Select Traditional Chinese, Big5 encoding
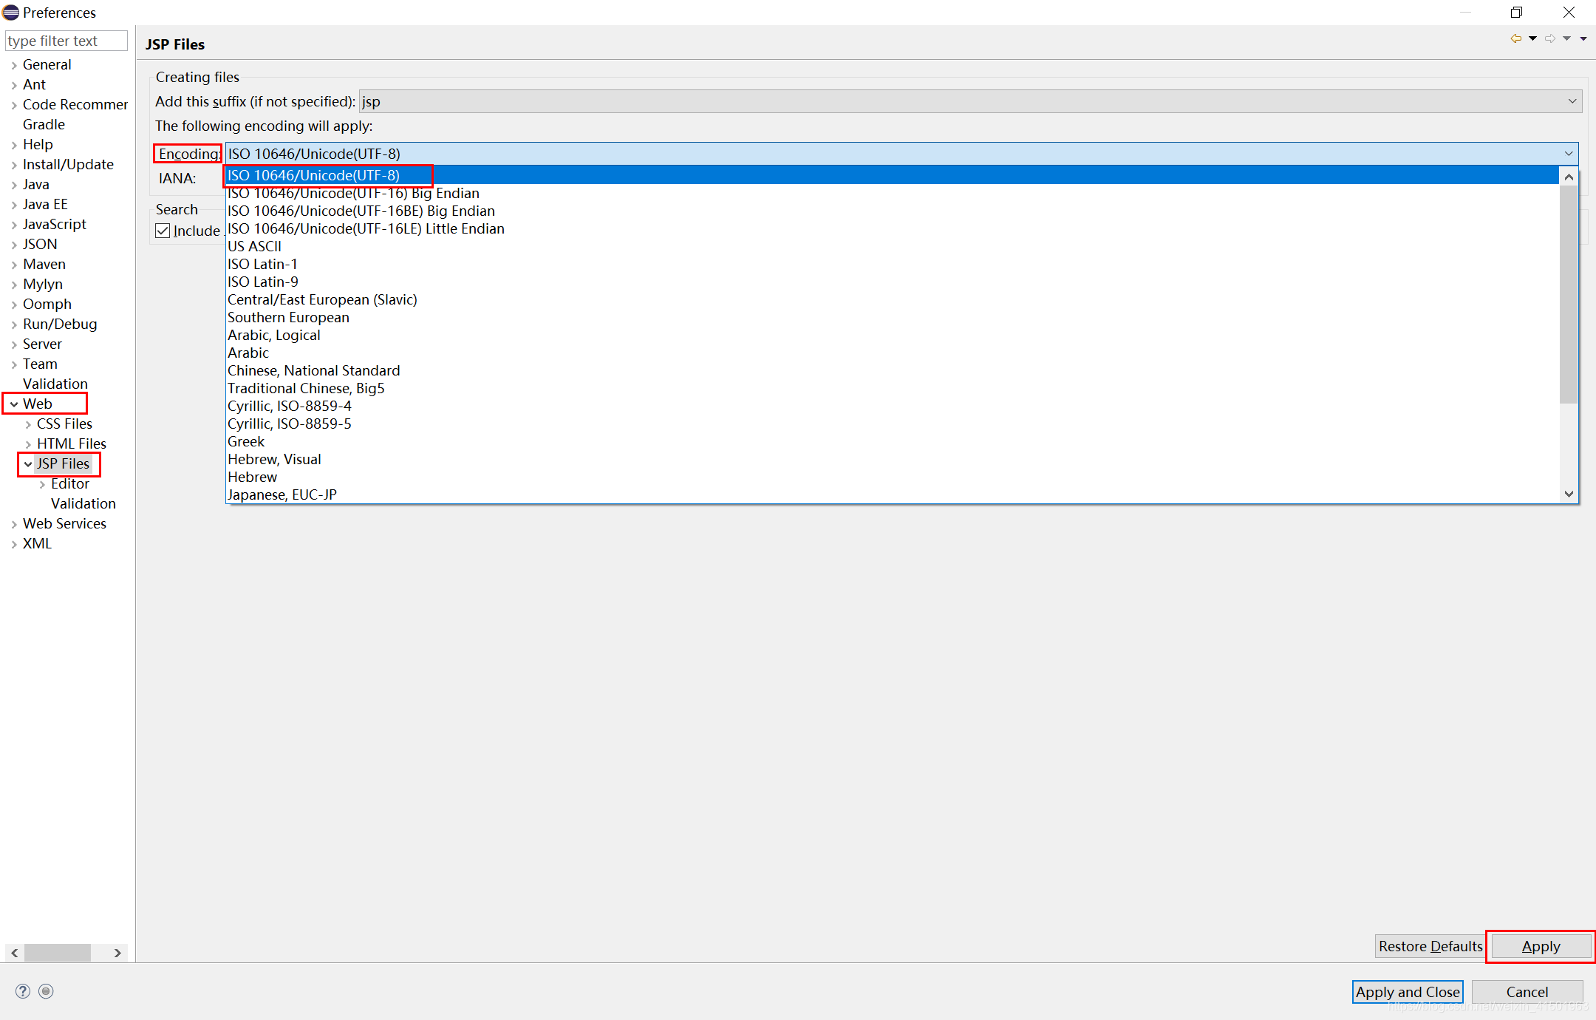Image resolution: width=1596 pixels, height=1020 pixels. [x=892, y=388]
